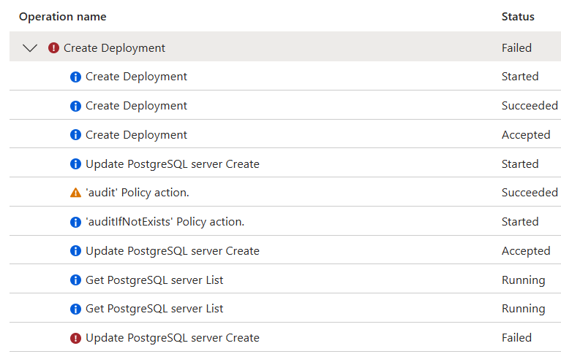Click the Succeeded status of Create Deployment child
This screenshot has height=354, width=561.
point(530,106)
